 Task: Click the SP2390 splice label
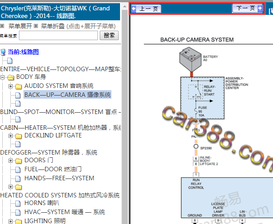click(x=206, y=148)
